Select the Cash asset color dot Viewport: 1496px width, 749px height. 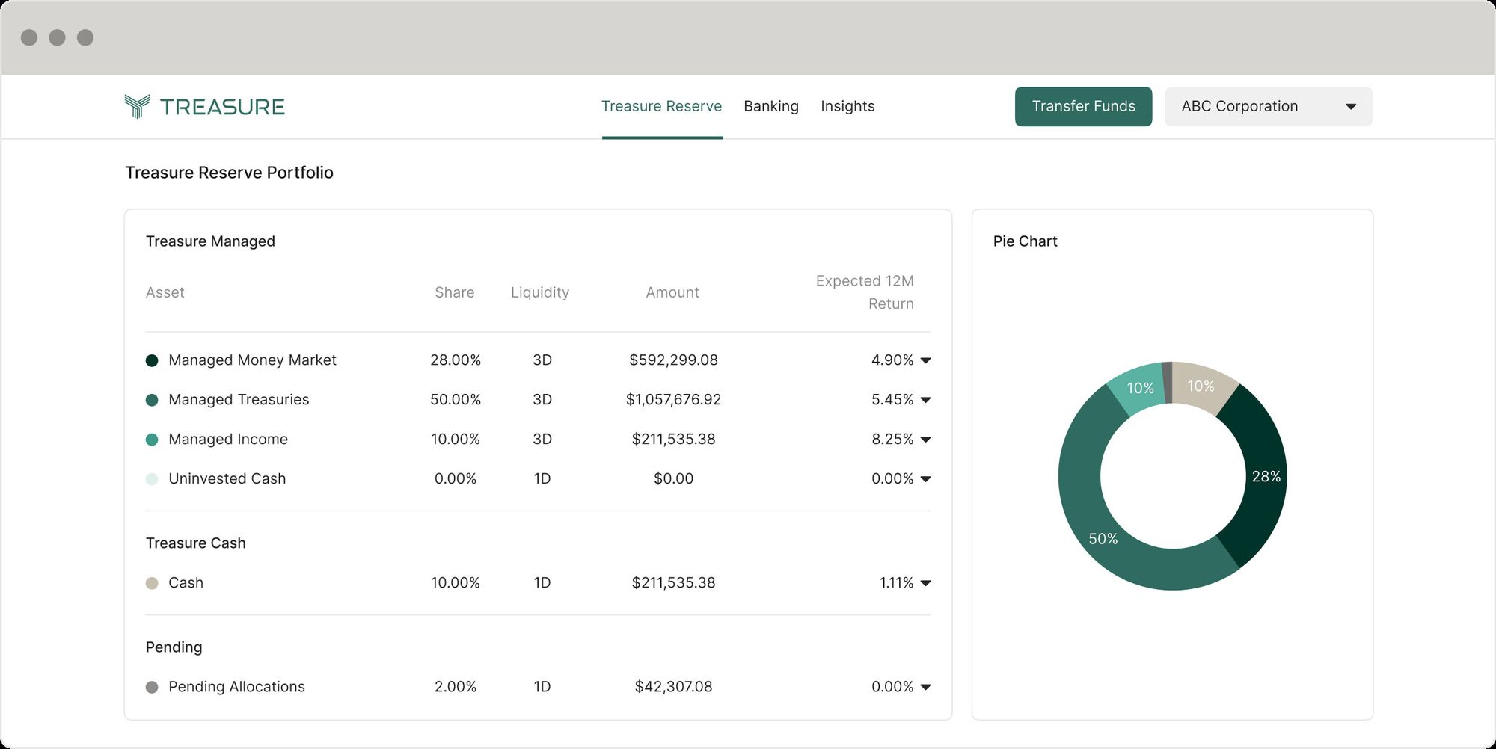[x=152, y=582]
